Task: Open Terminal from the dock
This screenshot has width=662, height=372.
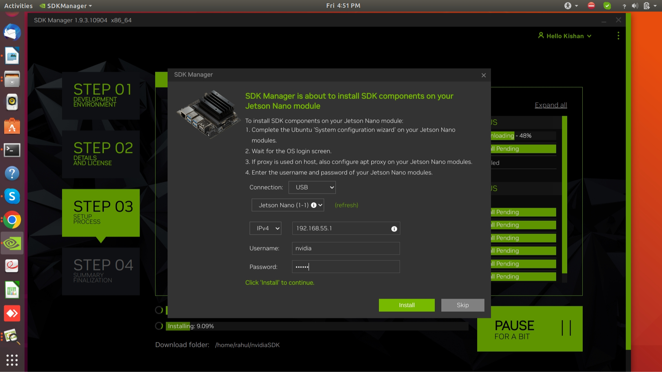Action: 12,150
